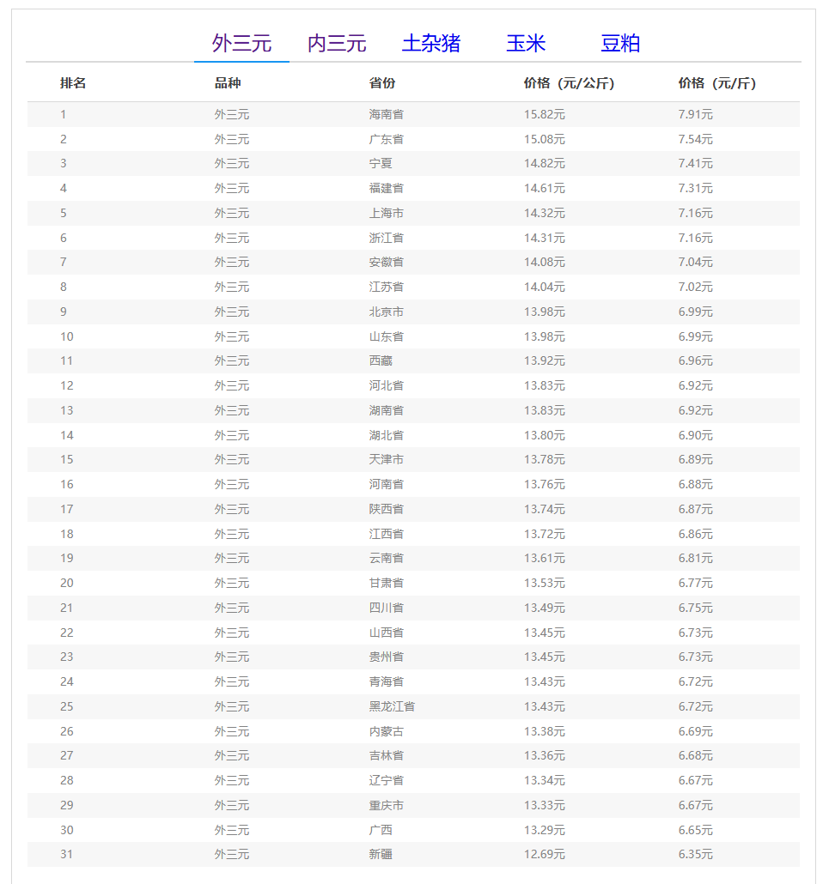Select the 西藏 cell
This screenshot has width=829, height=884.
tap(381, 360)
